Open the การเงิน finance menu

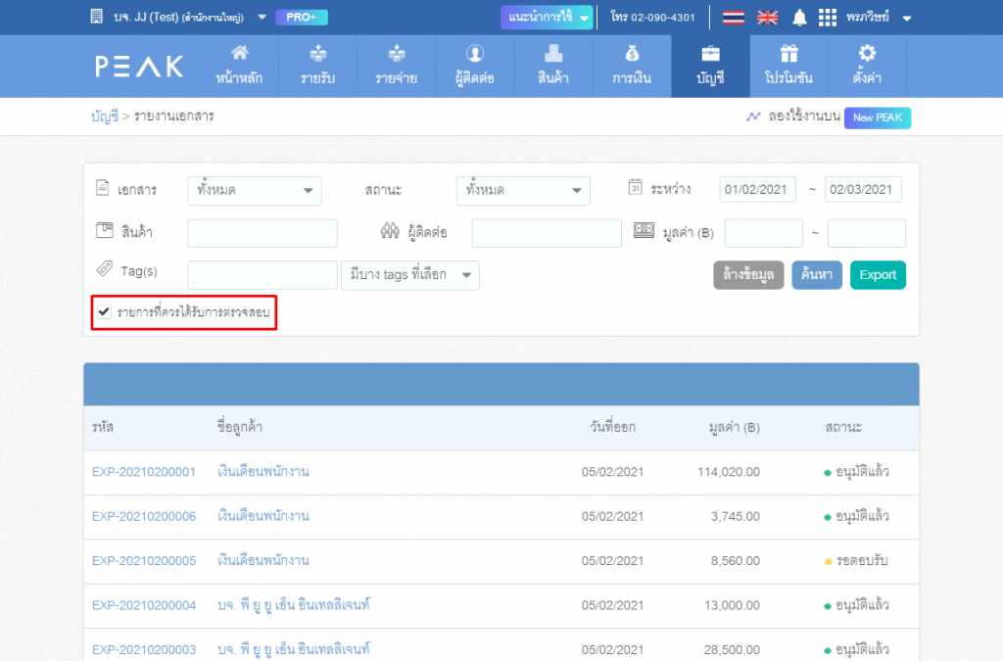[x=632, y=67]
